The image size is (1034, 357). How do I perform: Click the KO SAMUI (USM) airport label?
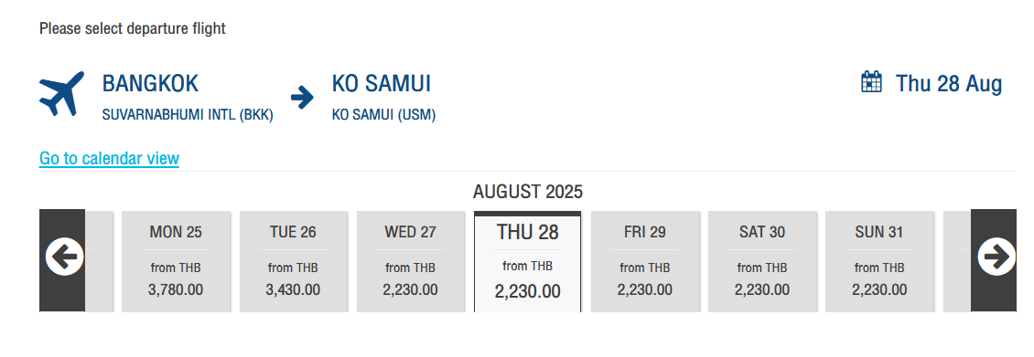383,115
